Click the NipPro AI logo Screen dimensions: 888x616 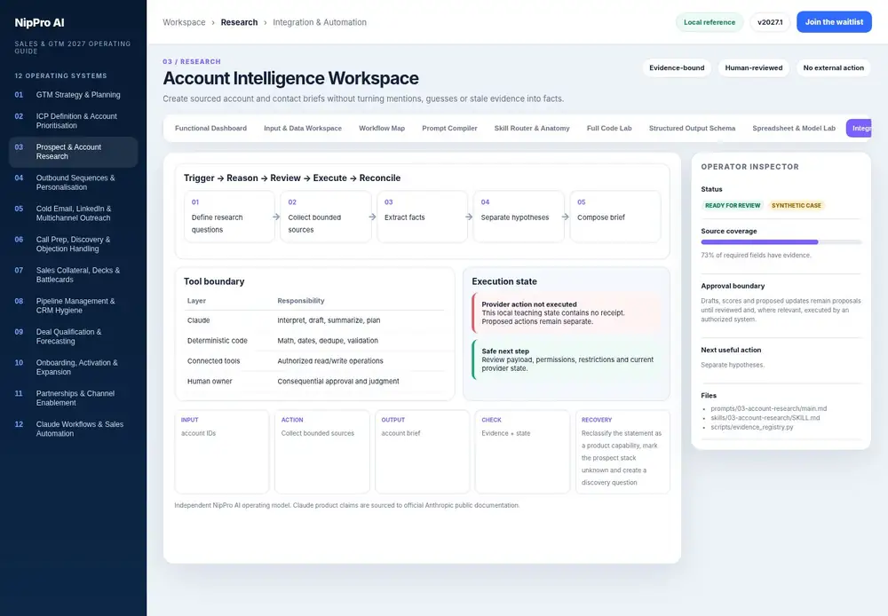coord(39,23)
